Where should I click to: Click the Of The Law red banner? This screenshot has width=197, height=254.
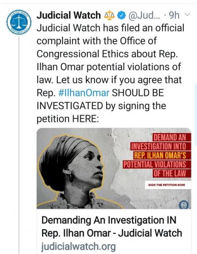click(170, 173)
